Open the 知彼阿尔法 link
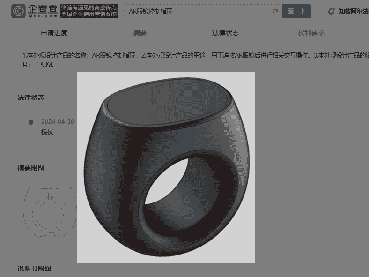Image resolution: width=369 pixels, height=277 pixels. tap(353, 11)
